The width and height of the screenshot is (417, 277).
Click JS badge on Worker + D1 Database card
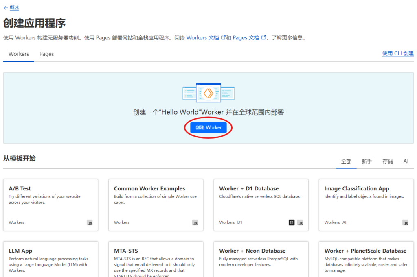coord(300,223)
